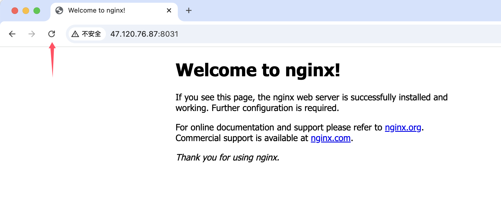This screenshot has width=501, height=210.
Task: Open a new tab with the plus button
Action: click(189, 10)
